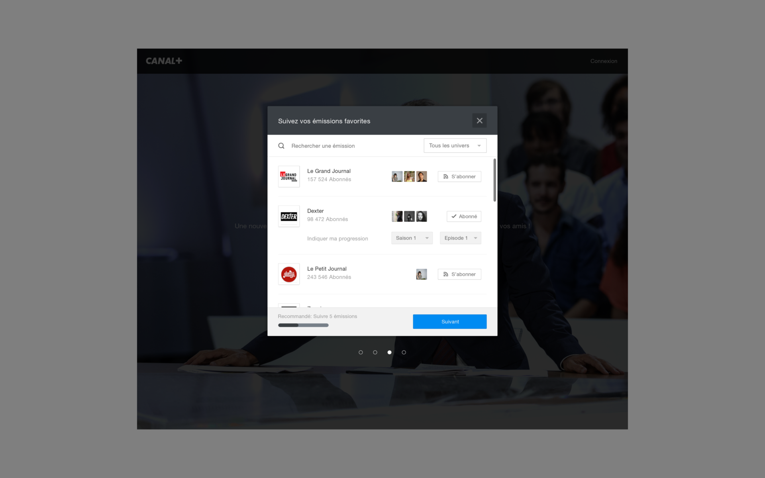Go to last onboarding page dot
765x478 pixels.
tap(404, 353)
